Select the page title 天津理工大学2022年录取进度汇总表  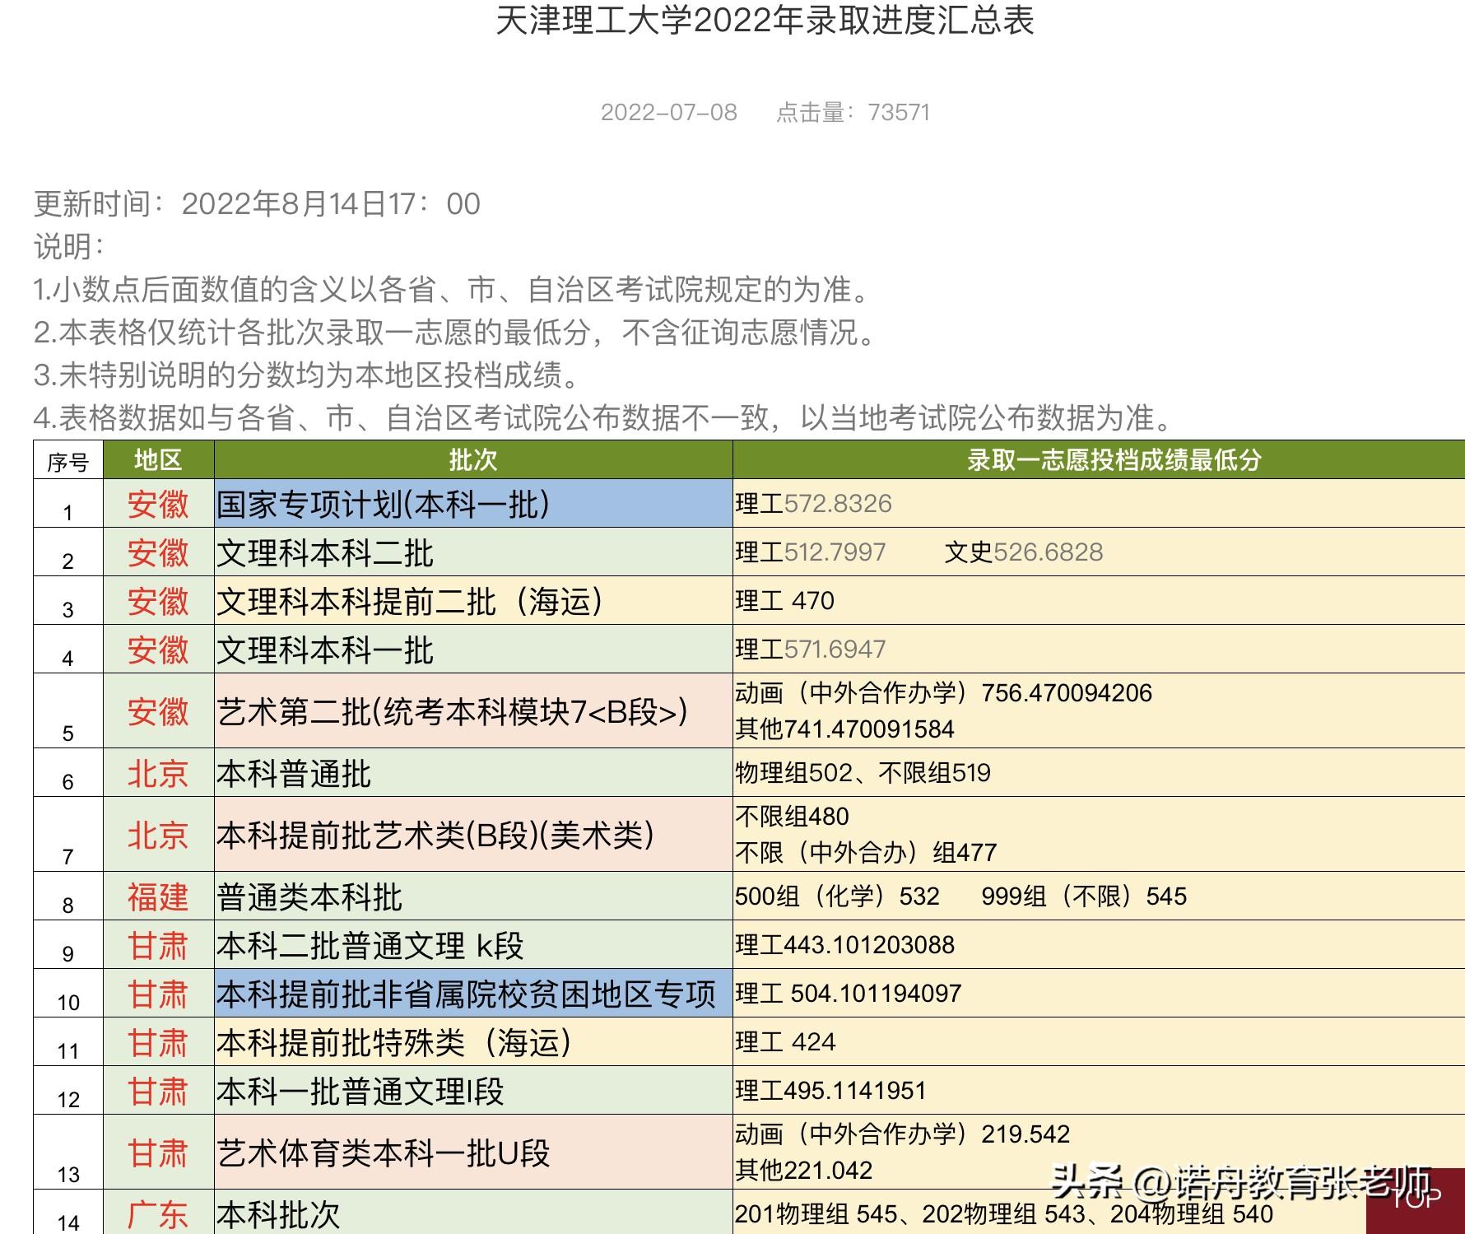(x=765, y=21)
